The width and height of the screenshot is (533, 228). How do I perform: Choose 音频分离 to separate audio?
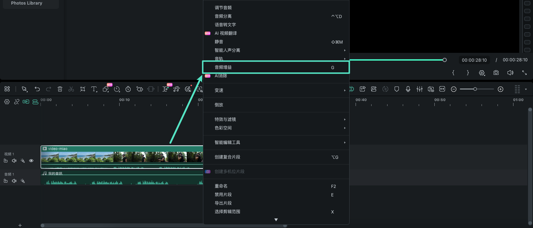pos(276,16)
